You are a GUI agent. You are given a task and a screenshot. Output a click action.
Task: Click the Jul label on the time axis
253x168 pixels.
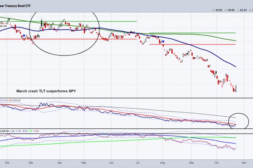click(x=138, y=163)
